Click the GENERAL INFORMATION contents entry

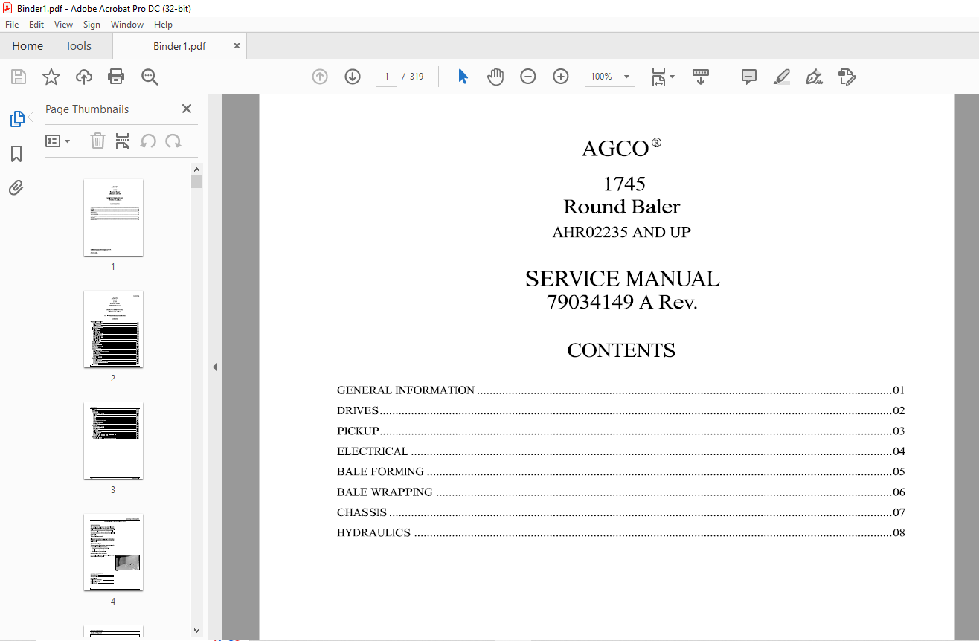coord(620,390)
